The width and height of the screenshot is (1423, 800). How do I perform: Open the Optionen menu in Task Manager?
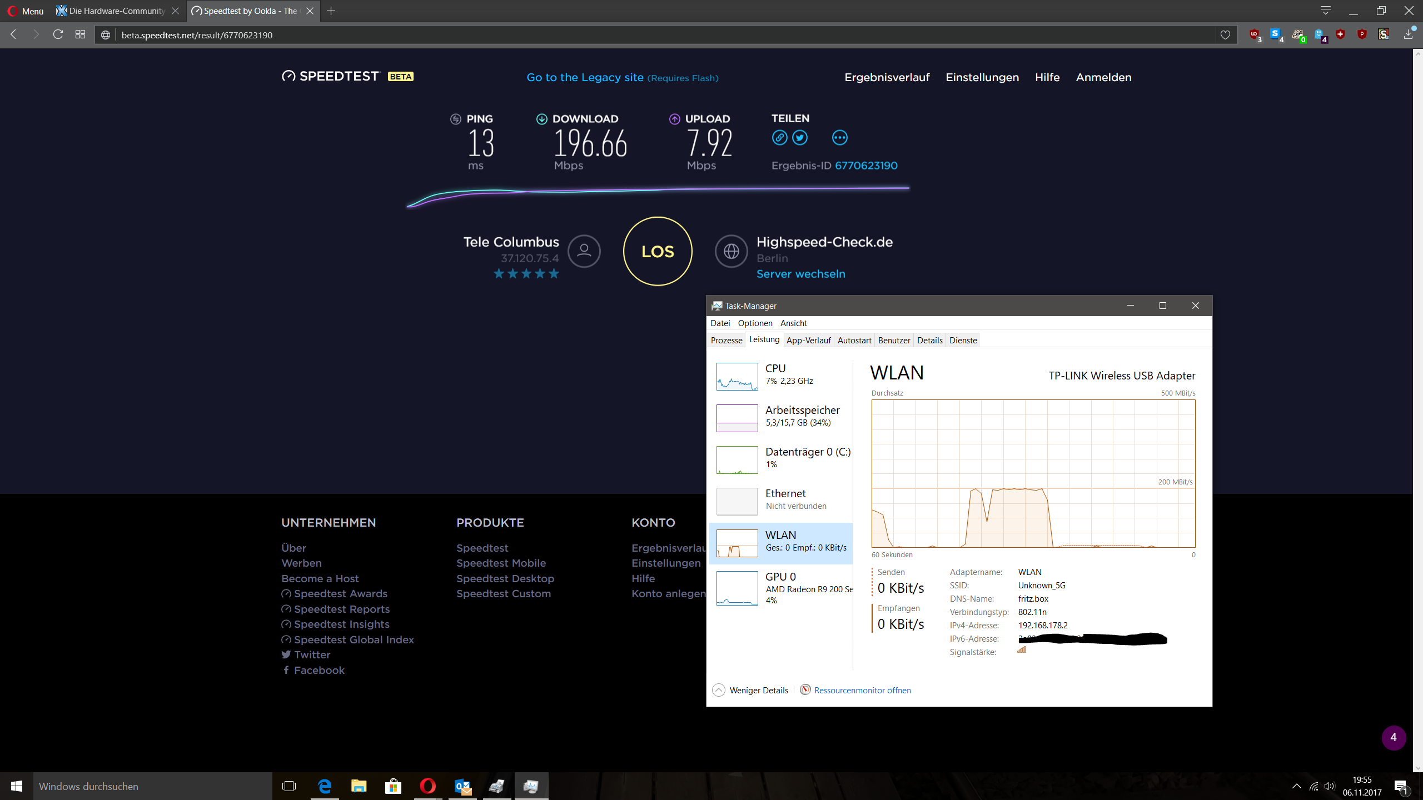tap(755, 323)
